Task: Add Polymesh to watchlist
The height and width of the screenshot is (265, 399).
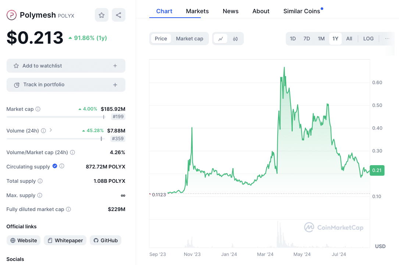Action: click(x=66, y=66)
